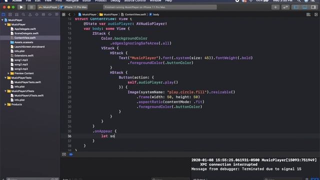Viewport: 320px width, 180px height.
Task: Open the MusicPlayer project jump bar segment
Action: coord(87,14)
